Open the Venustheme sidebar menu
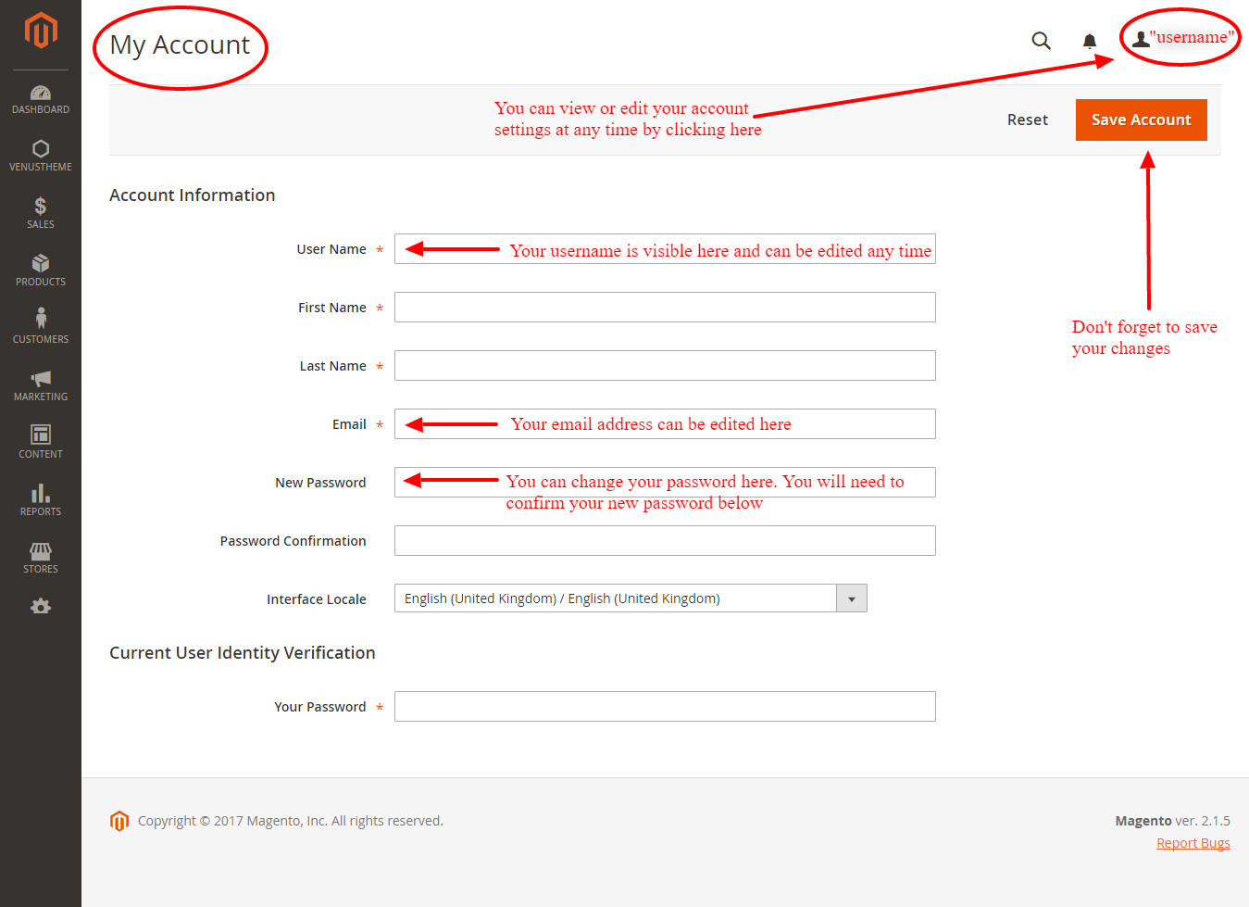Image resolution: width=1249 pixels, height=907 pixels. pos(41,156)
